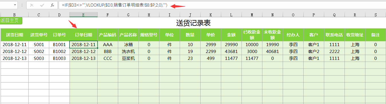Click the confirm checkmark in formula bar

click(42, 5)
